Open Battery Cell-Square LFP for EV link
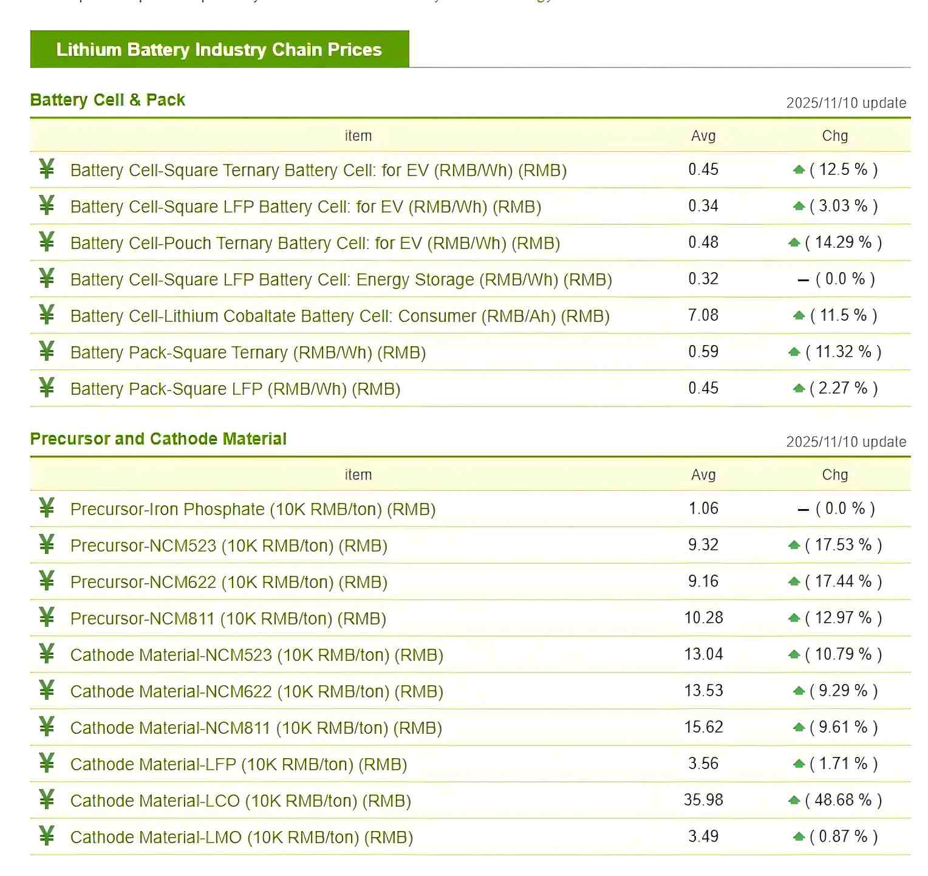Screen dimensions: 928x876 pyautogui.click(x=305, y=207)
